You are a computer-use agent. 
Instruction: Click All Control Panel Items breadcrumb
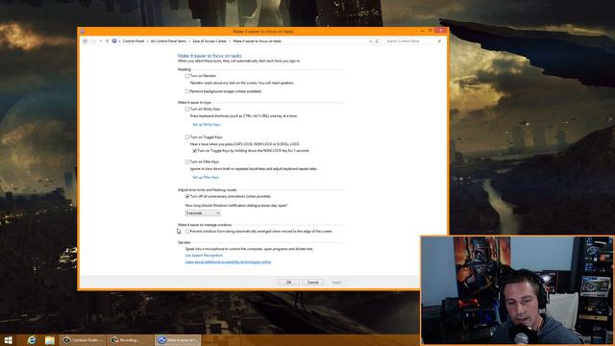tap(168, 41)
